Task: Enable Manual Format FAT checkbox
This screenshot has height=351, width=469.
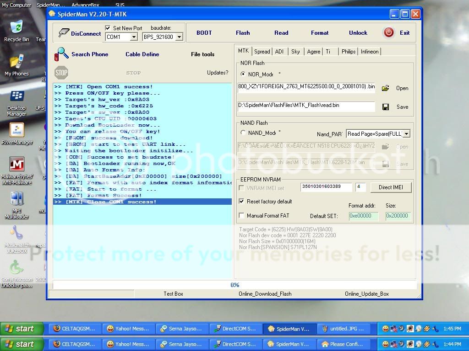Action: click(x=241, y=215)
